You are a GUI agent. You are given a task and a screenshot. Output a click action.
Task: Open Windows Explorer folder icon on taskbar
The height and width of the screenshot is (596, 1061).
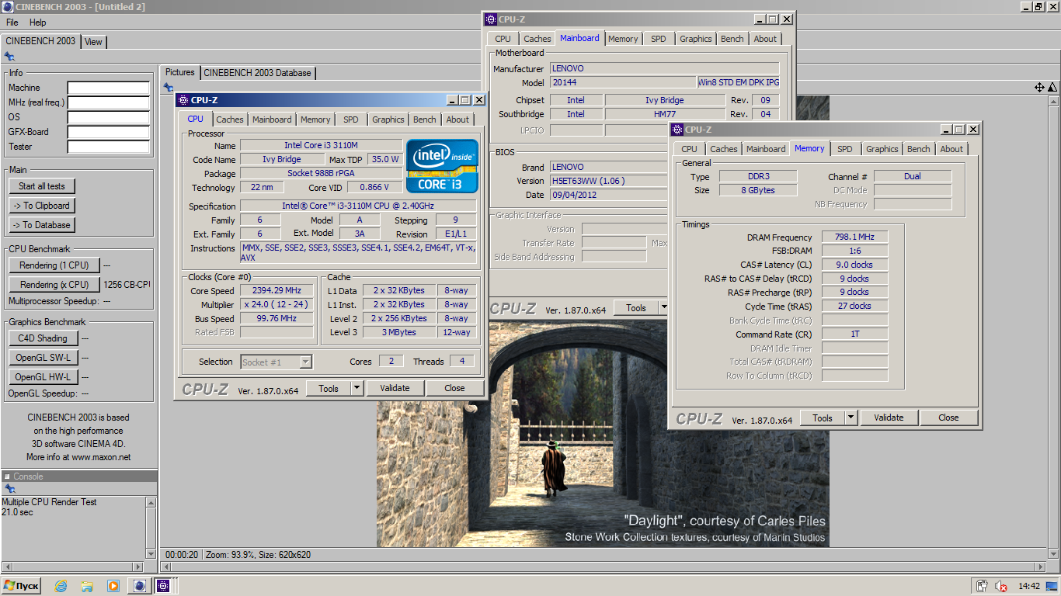[x=87, y=586]
